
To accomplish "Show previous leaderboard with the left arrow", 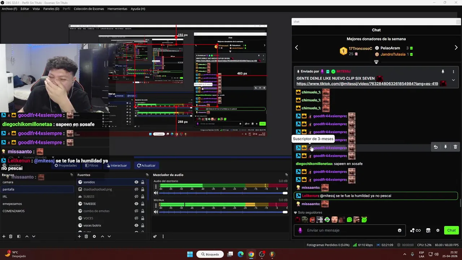I will [297, 48].
